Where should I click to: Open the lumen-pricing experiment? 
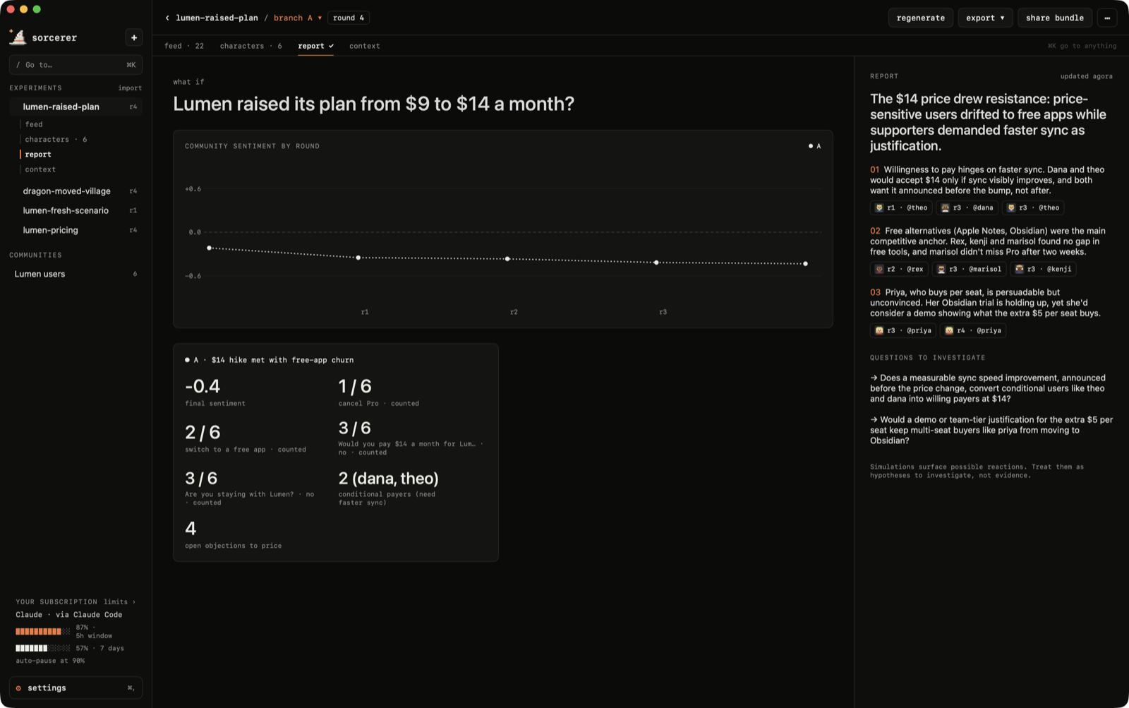pyautogui.click(x=76, y=230)
